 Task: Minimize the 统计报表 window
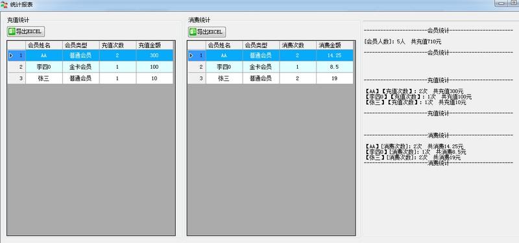pyautogui.click(x=501, y=3)
